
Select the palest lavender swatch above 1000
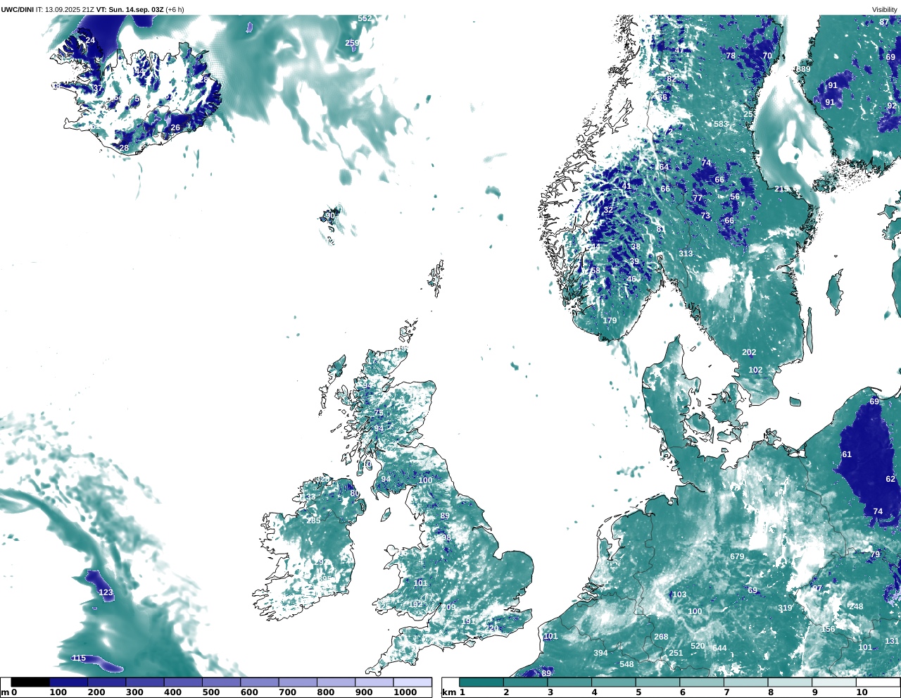coord(412,682)
